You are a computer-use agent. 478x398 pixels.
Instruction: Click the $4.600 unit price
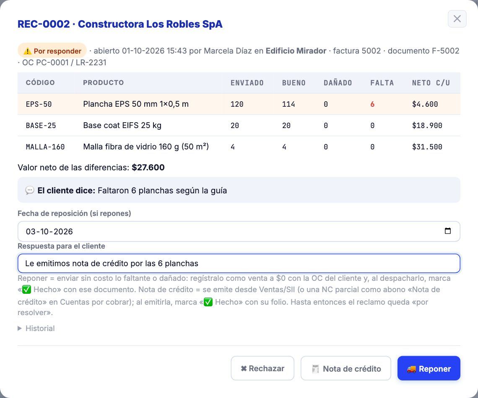[425, 104]
